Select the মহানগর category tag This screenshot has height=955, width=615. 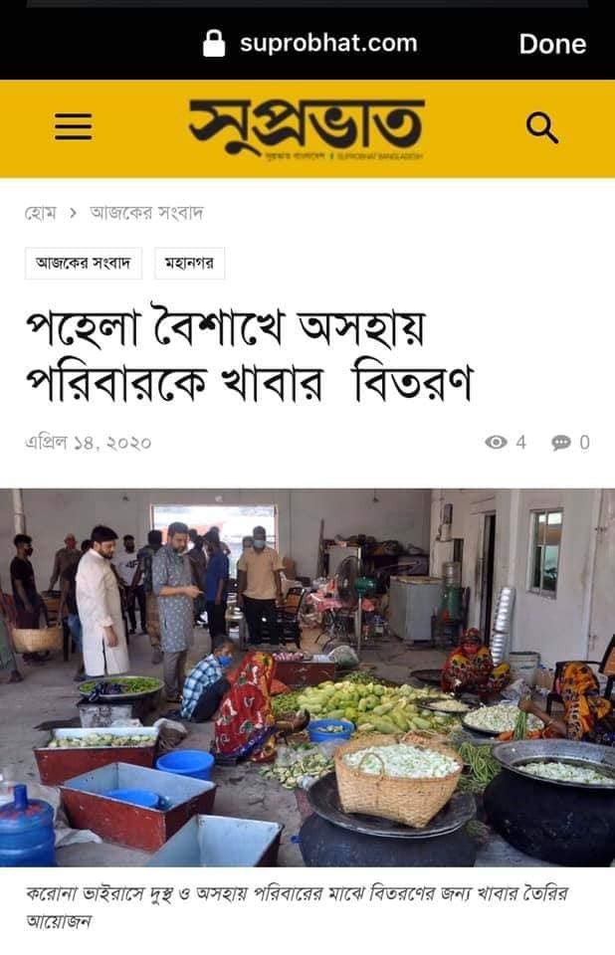pos(189,263)
